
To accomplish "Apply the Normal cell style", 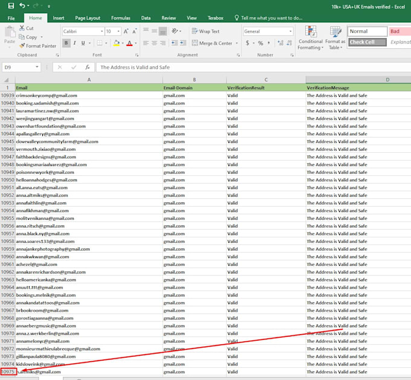I will 367,31.
